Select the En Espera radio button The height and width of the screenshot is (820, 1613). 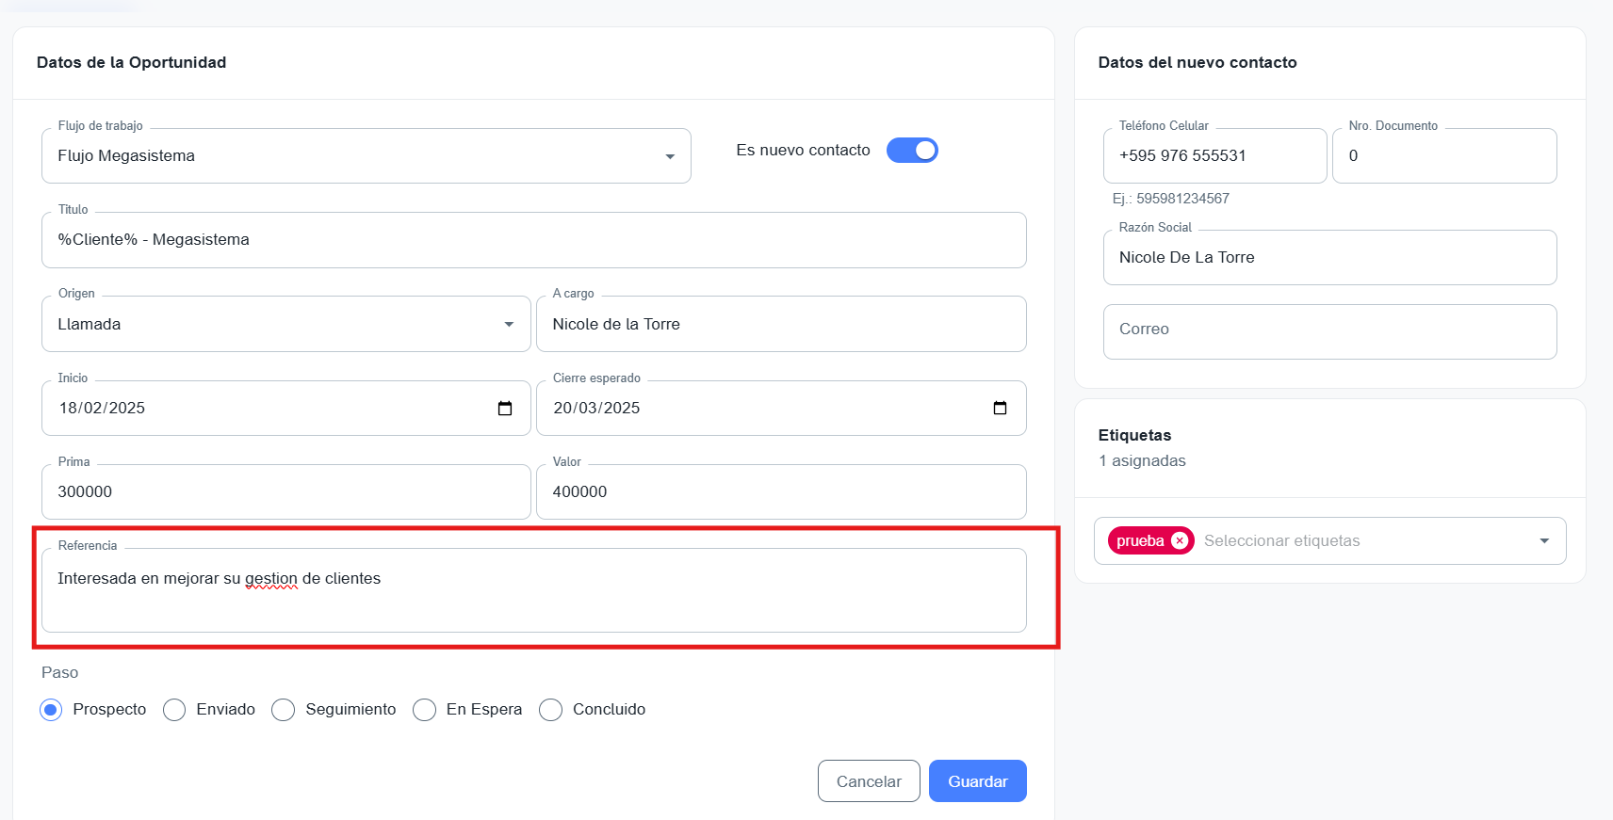[425, 710]
